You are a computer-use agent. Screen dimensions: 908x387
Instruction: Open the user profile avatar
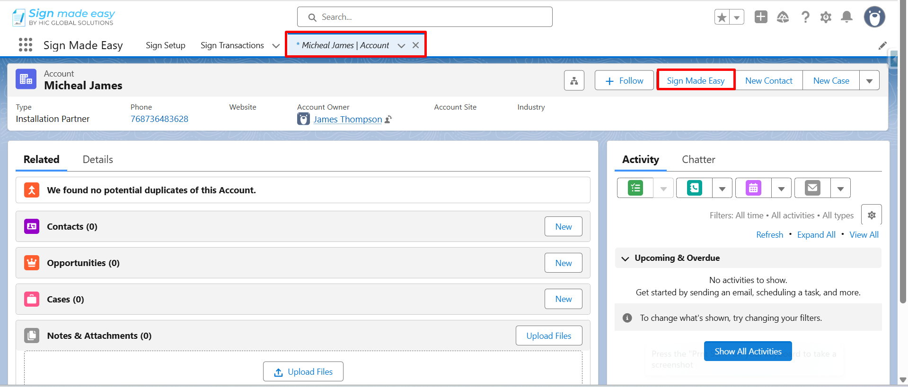(874, 17)
